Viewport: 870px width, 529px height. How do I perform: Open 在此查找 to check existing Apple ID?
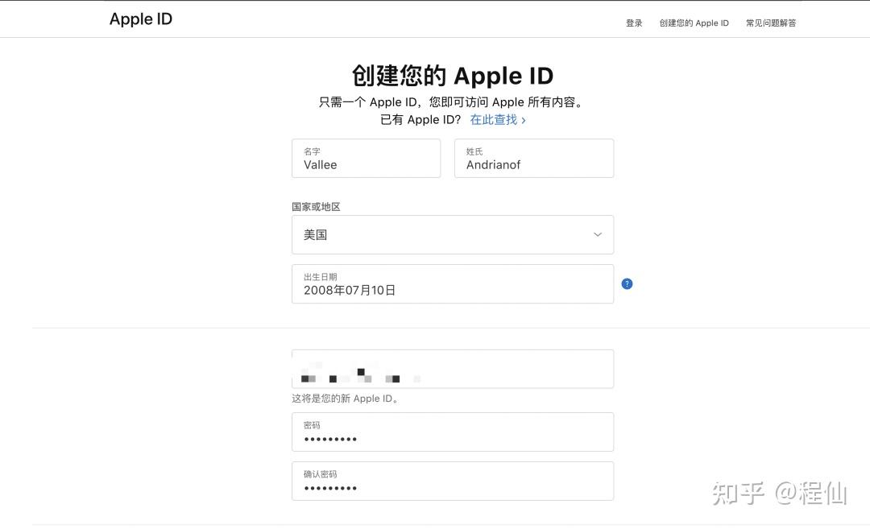(x=493, y=119)
